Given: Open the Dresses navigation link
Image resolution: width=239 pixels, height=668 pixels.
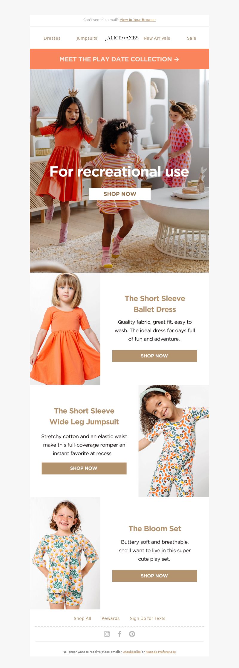Looking at the screenshot, I should pos(52,38).
